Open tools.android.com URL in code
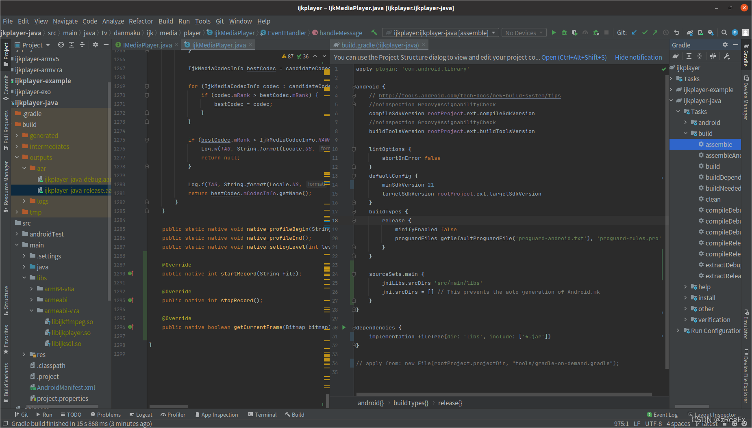Viewport: 752px width, 428px height. pyautogui.click(x=469, y=96)
